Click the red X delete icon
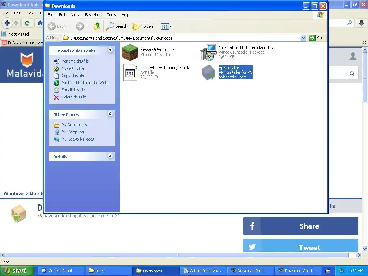 [56, 97]
